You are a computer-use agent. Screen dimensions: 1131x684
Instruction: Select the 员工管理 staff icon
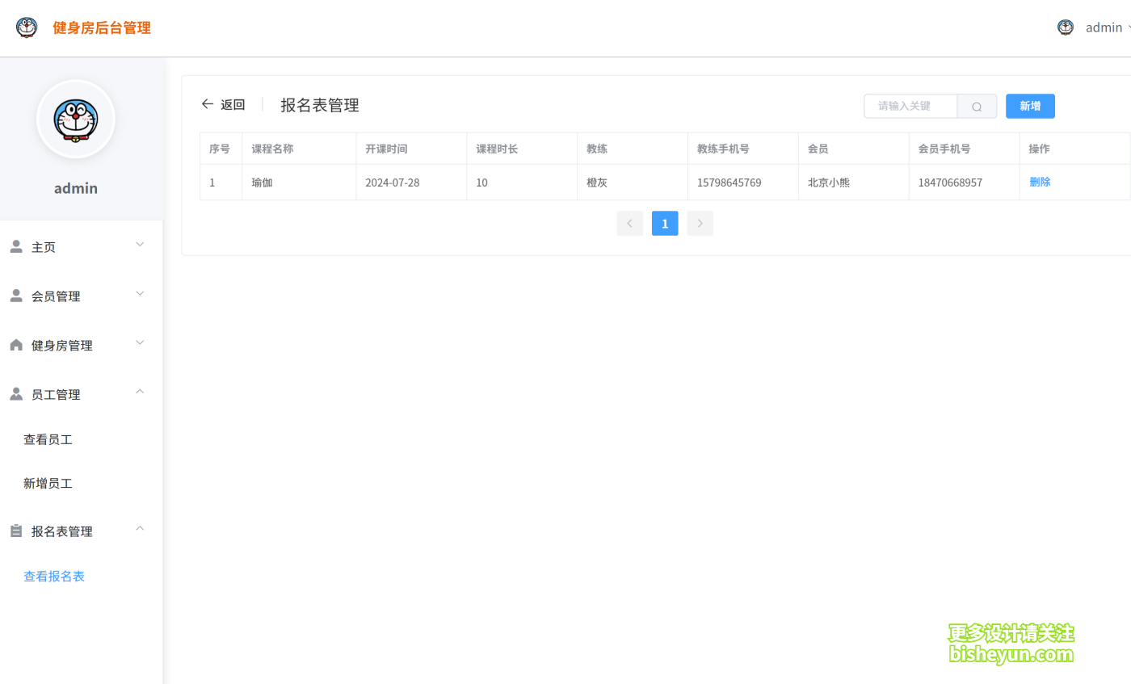15,392
